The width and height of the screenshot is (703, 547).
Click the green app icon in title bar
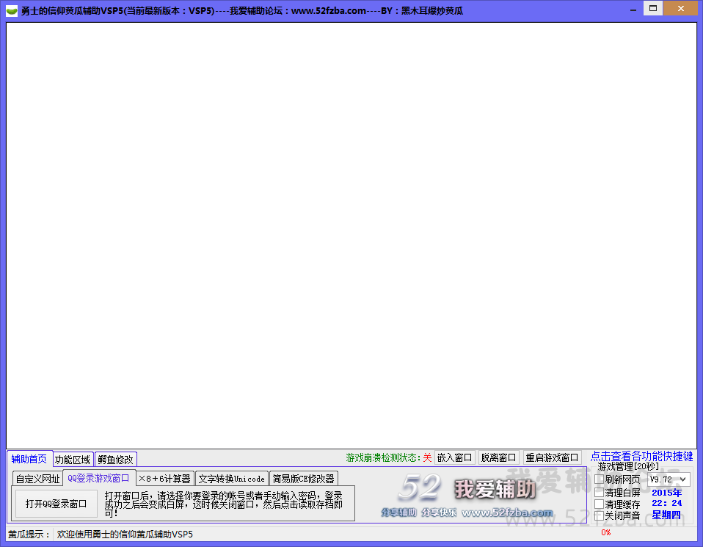(x=11, y=10)
